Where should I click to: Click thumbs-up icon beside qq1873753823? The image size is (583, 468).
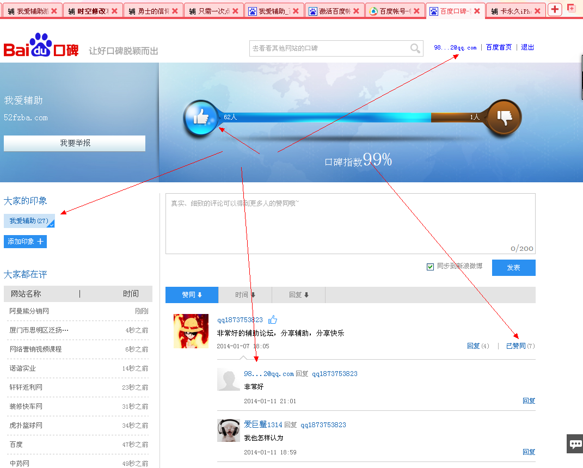273,319
